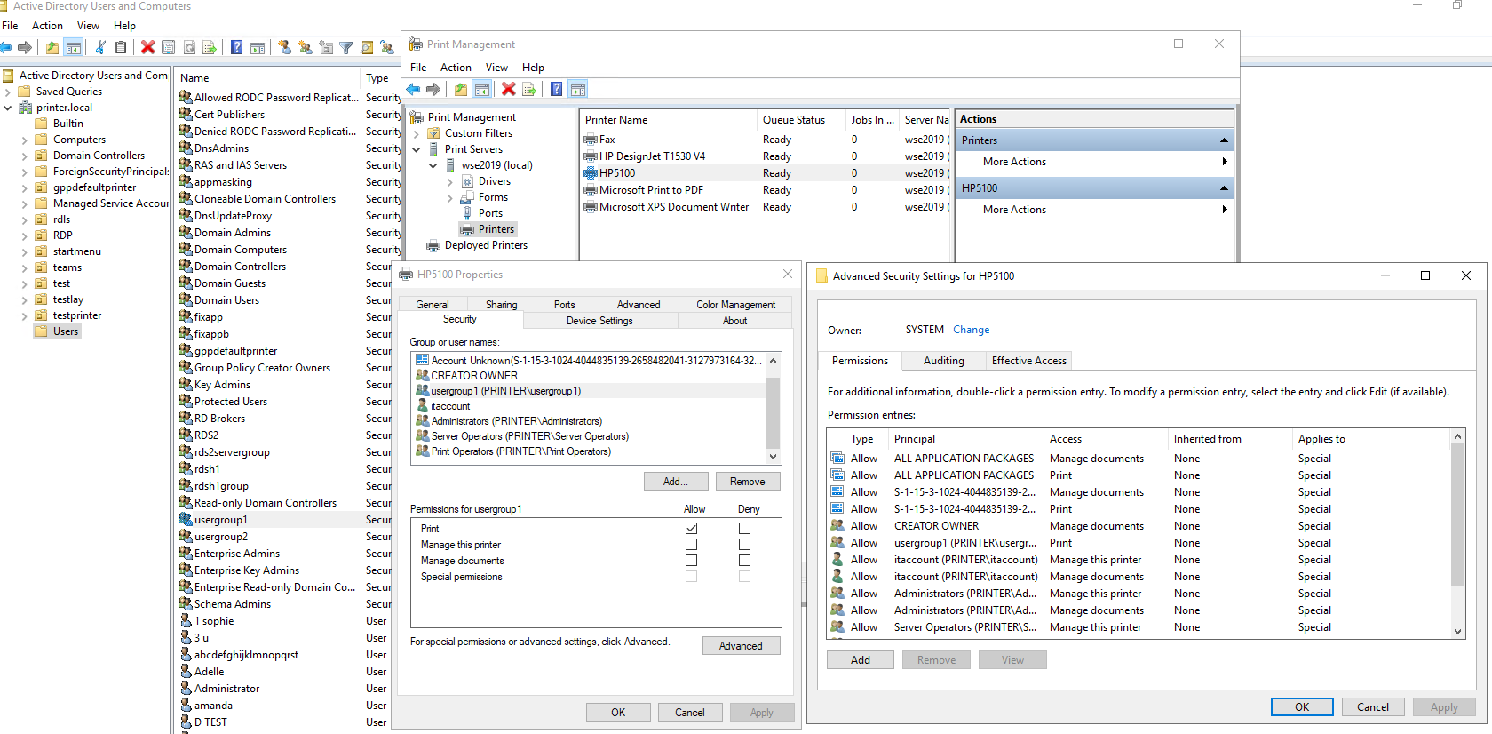Click the group names list scroll down arrow
The height and width of the screenshot is (734, 1492).
[773, 456]
